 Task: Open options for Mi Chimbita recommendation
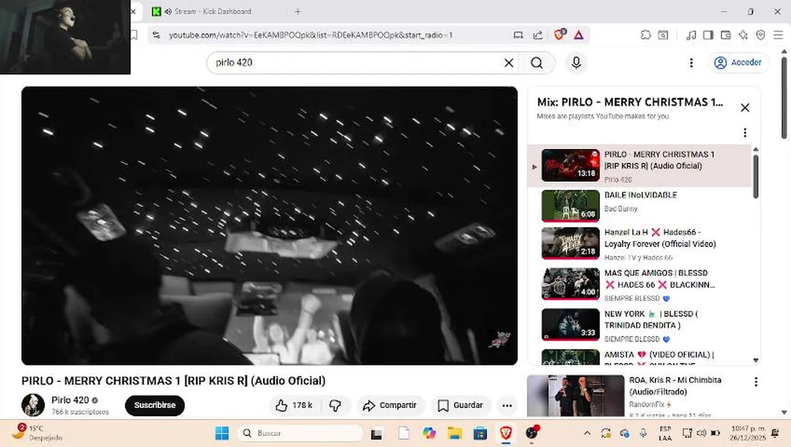coord(756,382)
